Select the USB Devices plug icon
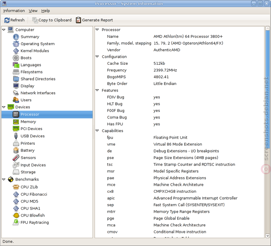This screenshot has height=246, width=271. click(x=16, y=136)
